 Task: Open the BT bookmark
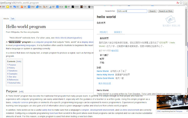tap(67, 7)
